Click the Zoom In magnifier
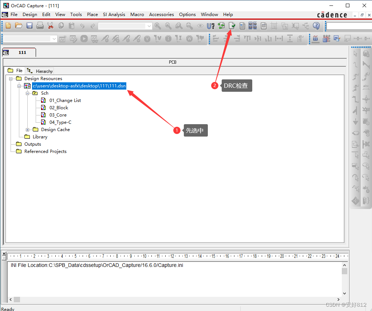372x311 pixels. (x=158, y=25)
